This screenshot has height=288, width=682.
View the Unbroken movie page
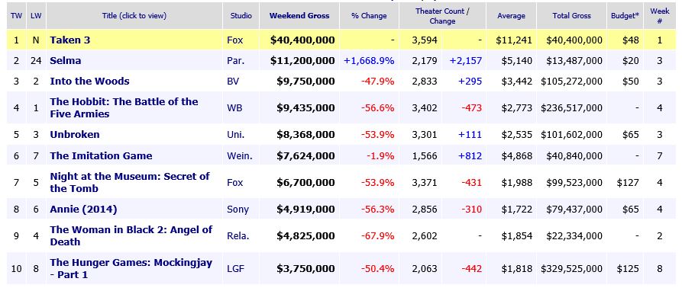click(x=75, y=134)
